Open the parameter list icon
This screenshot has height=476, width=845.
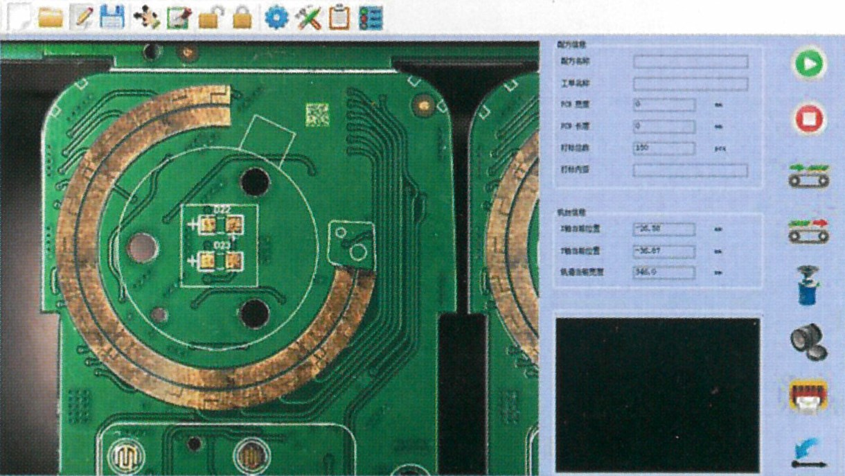click(x=368, y=17)
